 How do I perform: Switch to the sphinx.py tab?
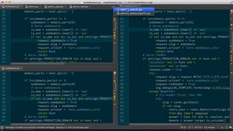33,7
